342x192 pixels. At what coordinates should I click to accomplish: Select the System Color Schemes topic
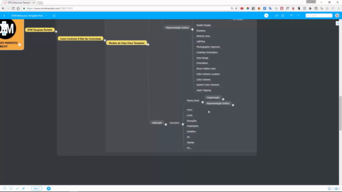pyautogui.click(x=208, y=85)
